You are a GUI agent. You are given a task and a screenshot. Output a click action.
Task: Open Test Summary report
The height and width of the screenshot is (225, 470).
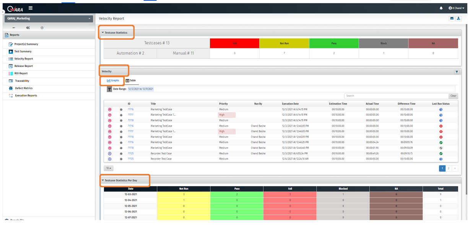pos(23,51)
